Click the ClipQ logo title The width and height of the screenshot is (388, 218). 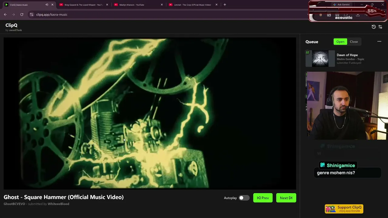[12, 25]
